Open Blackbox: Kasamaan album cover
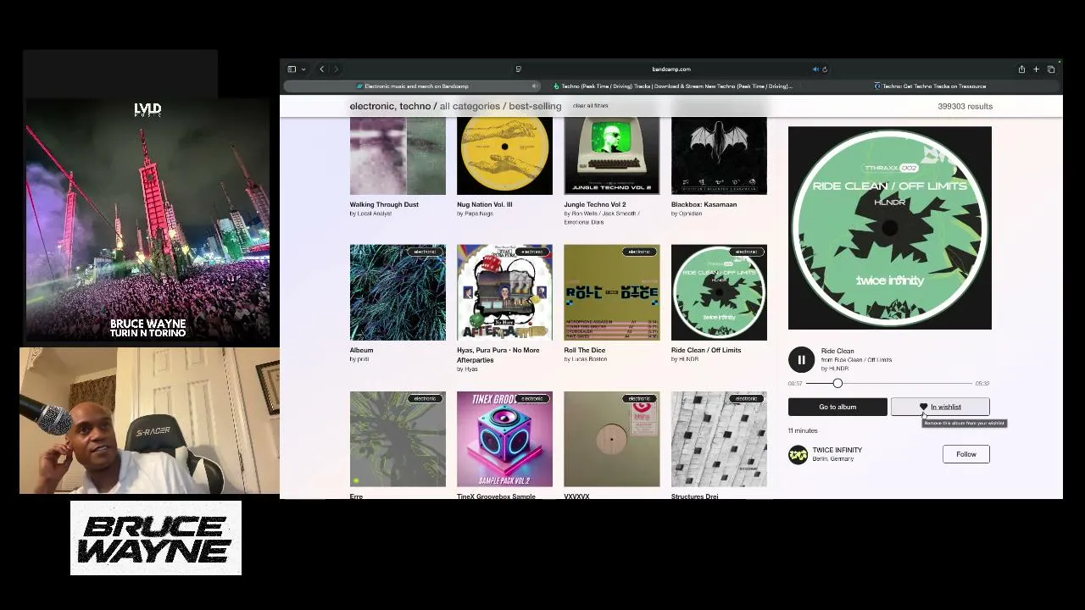 (719, 156)
